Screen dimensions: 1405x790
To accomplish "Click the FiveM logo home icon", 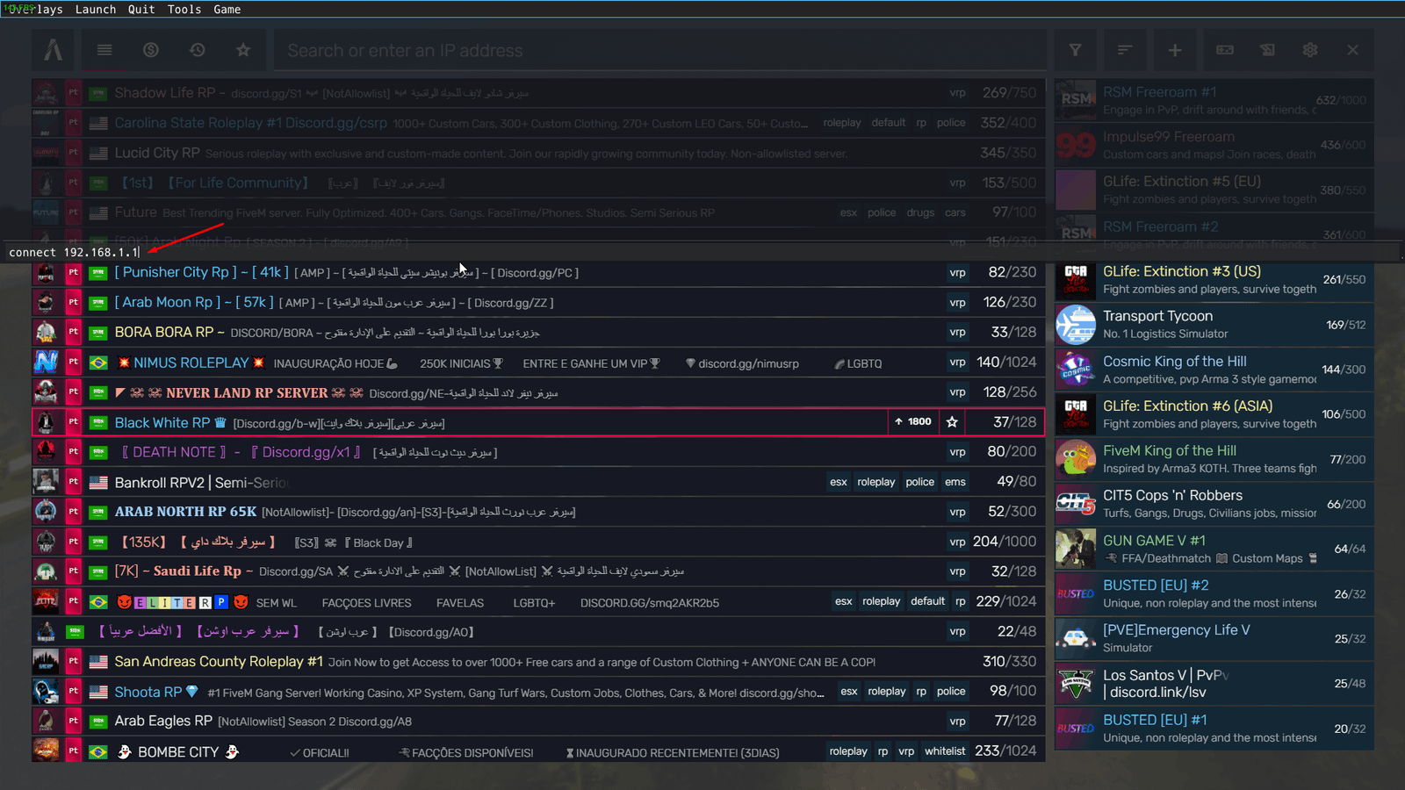I will 54,50.
